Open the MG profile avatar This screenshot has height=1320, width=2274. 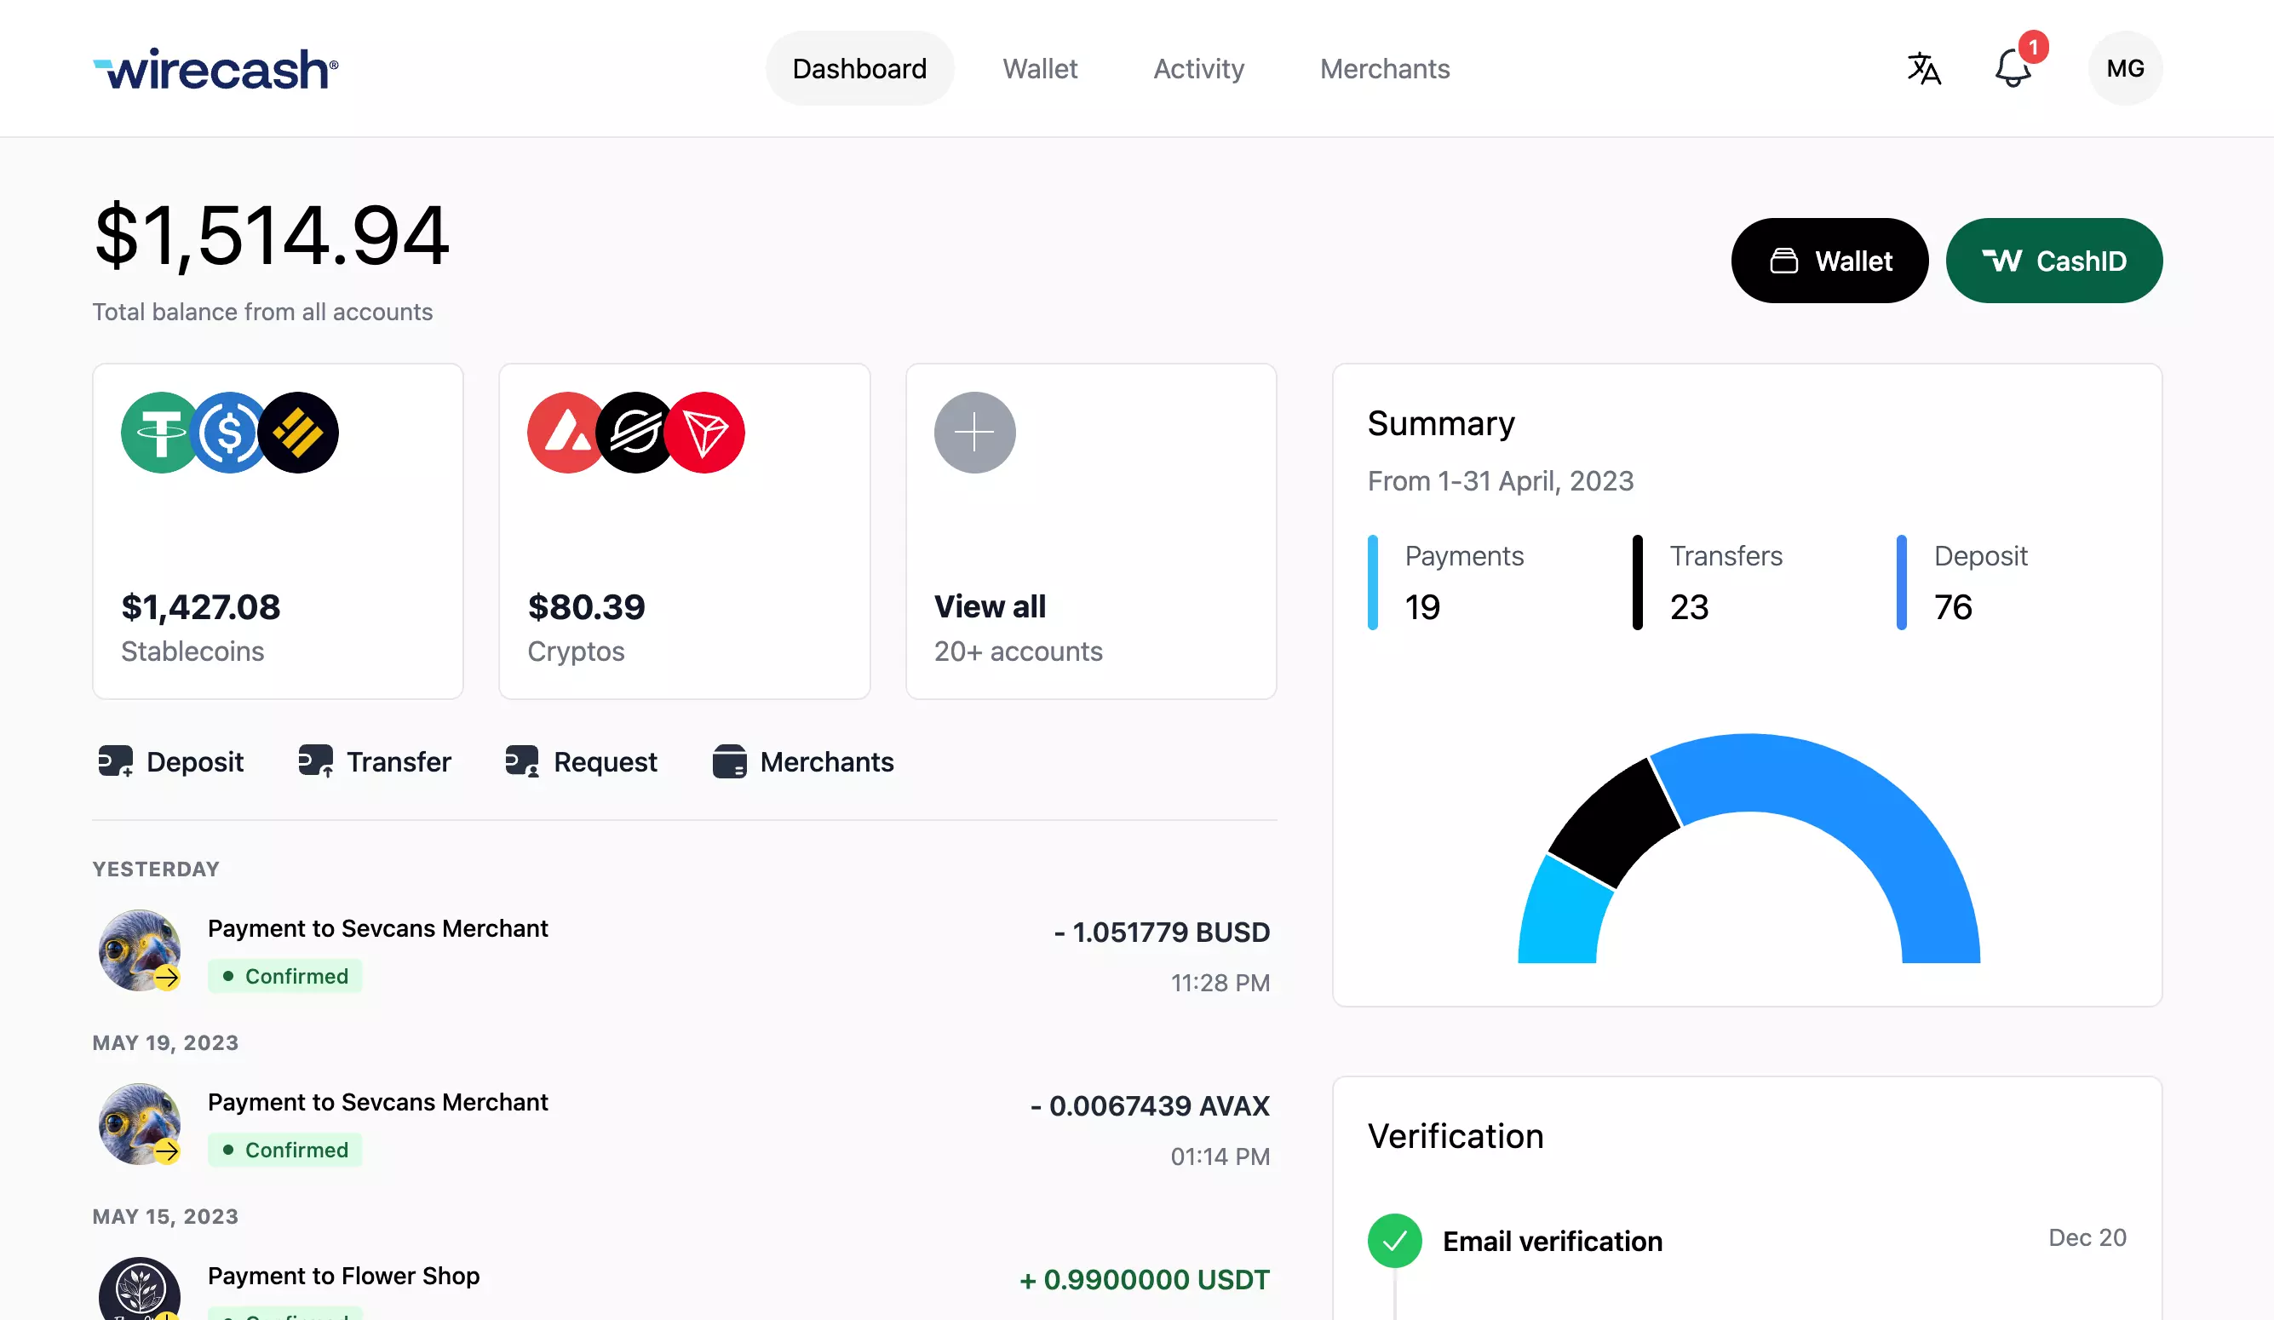pyautogui.click(x=2125, y=67)
